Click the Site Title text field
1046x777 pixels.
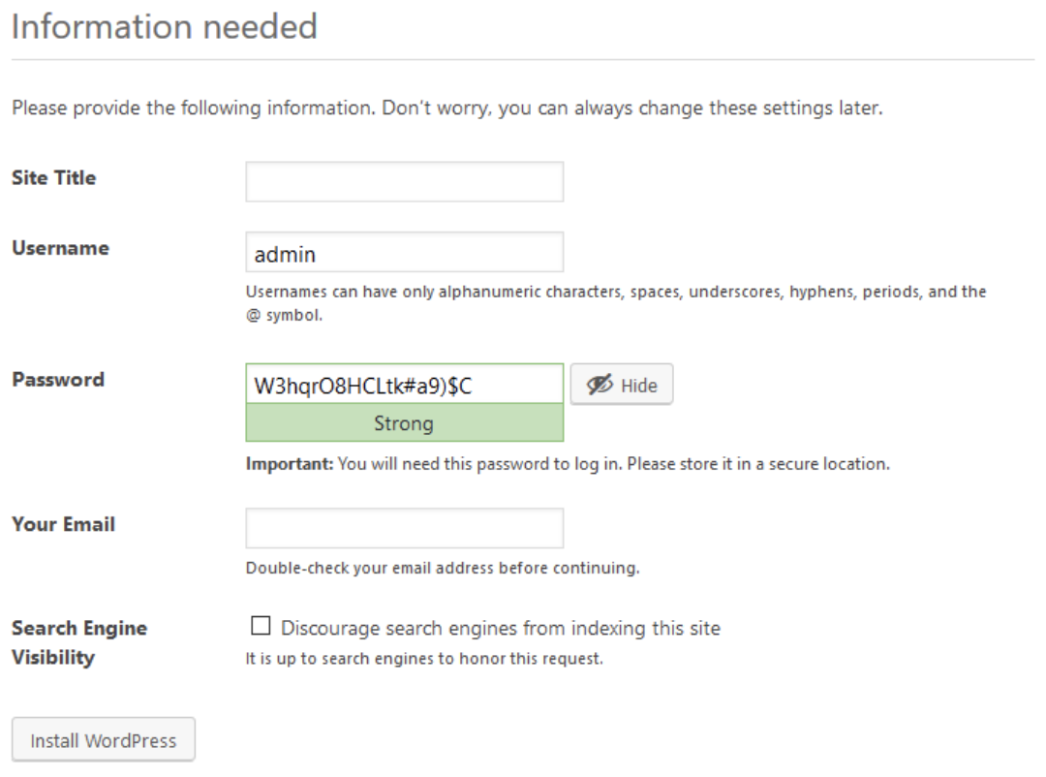[404, 182]
